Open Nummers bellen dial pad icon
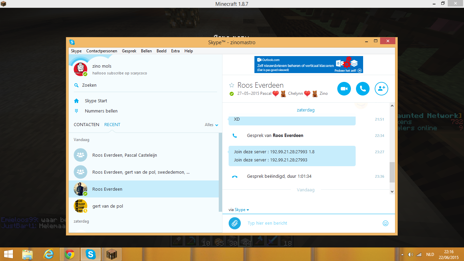464x261 pixels. (76, 111)
